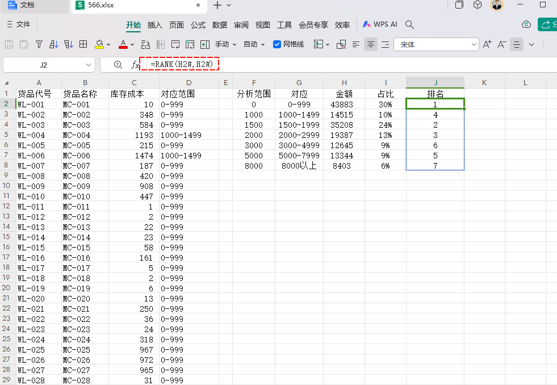Switch to the 公式 ribbon tab
The width and height of the screenshot is (557, 385).
198,25
